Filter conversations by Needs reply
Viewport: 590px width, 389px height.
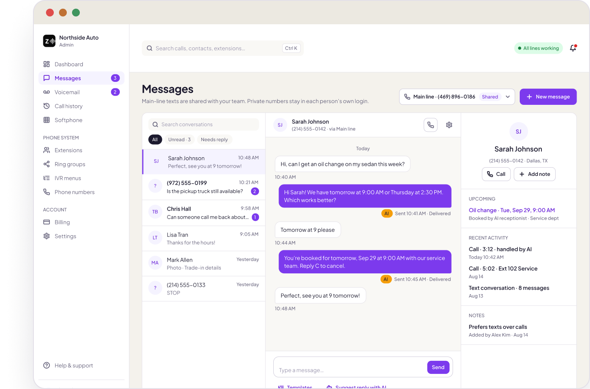(x=214, y=139)
